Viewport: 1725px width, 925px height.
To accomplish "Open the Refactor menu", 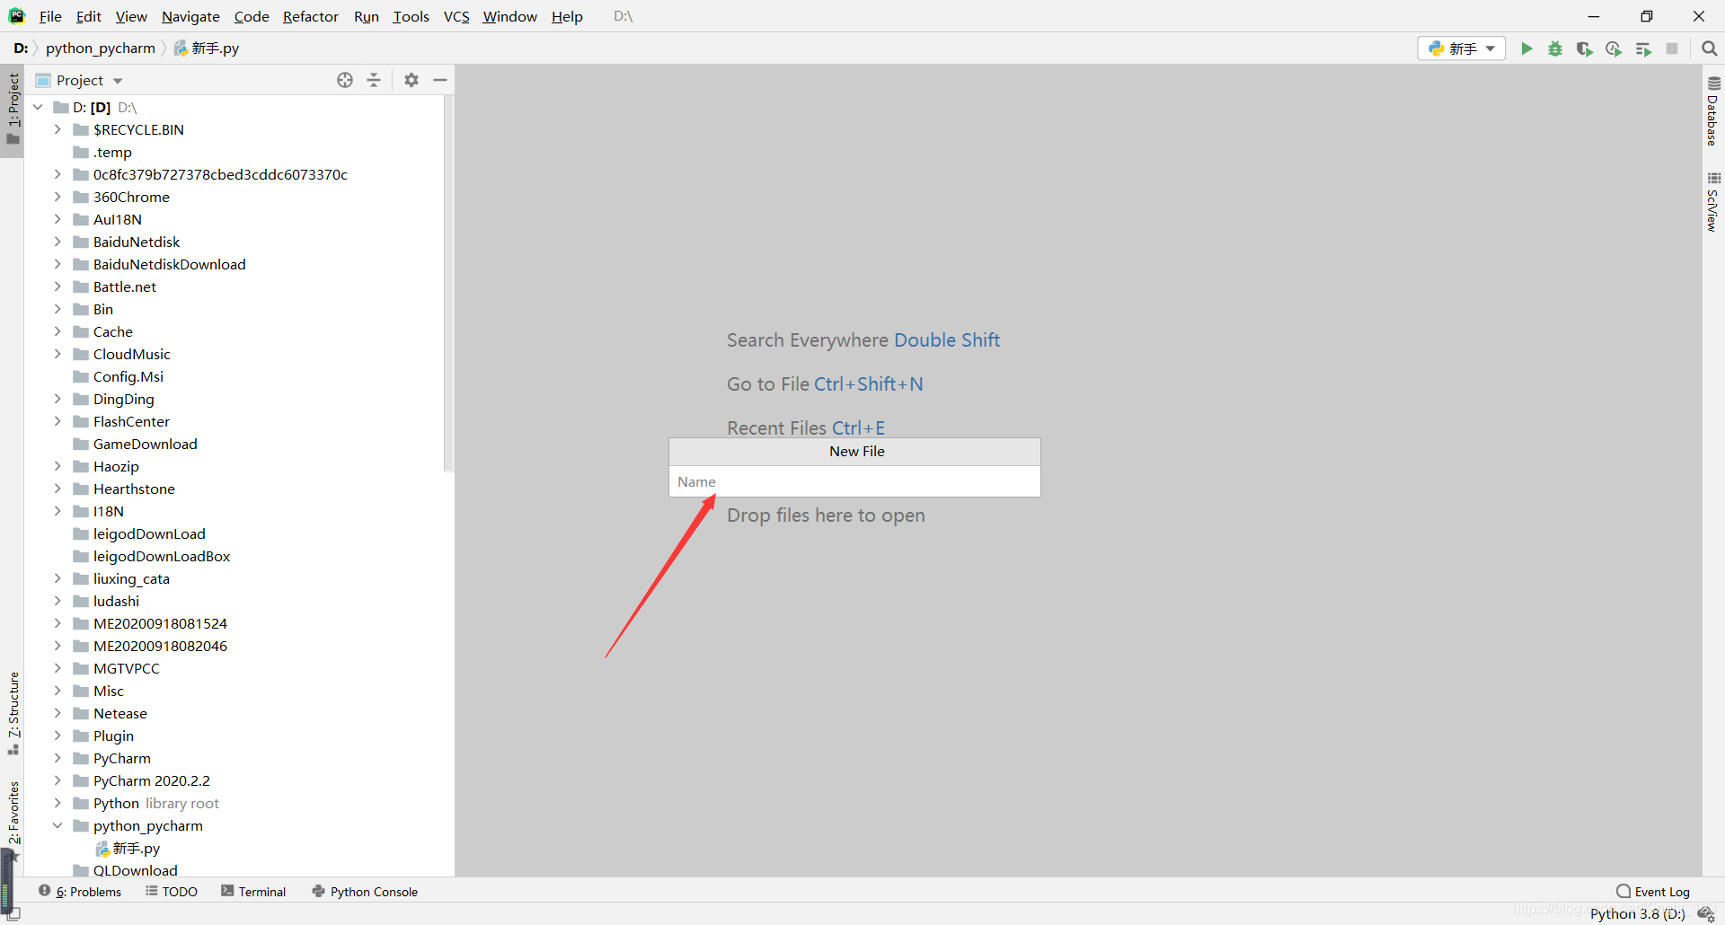I will [x=311, y=16].
